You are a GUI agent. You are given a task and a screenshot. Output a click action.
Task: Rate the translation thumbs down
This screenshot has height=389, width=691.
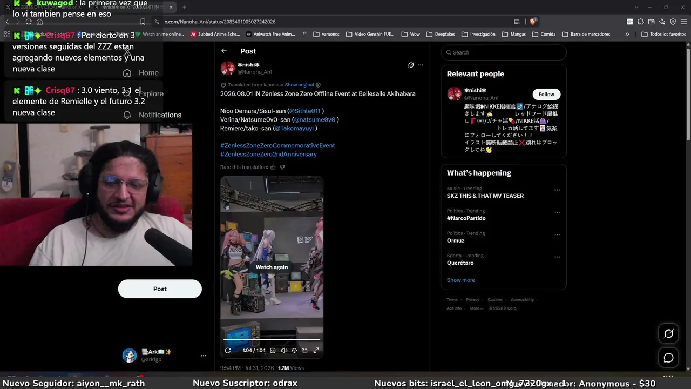[x=282, y=167]
